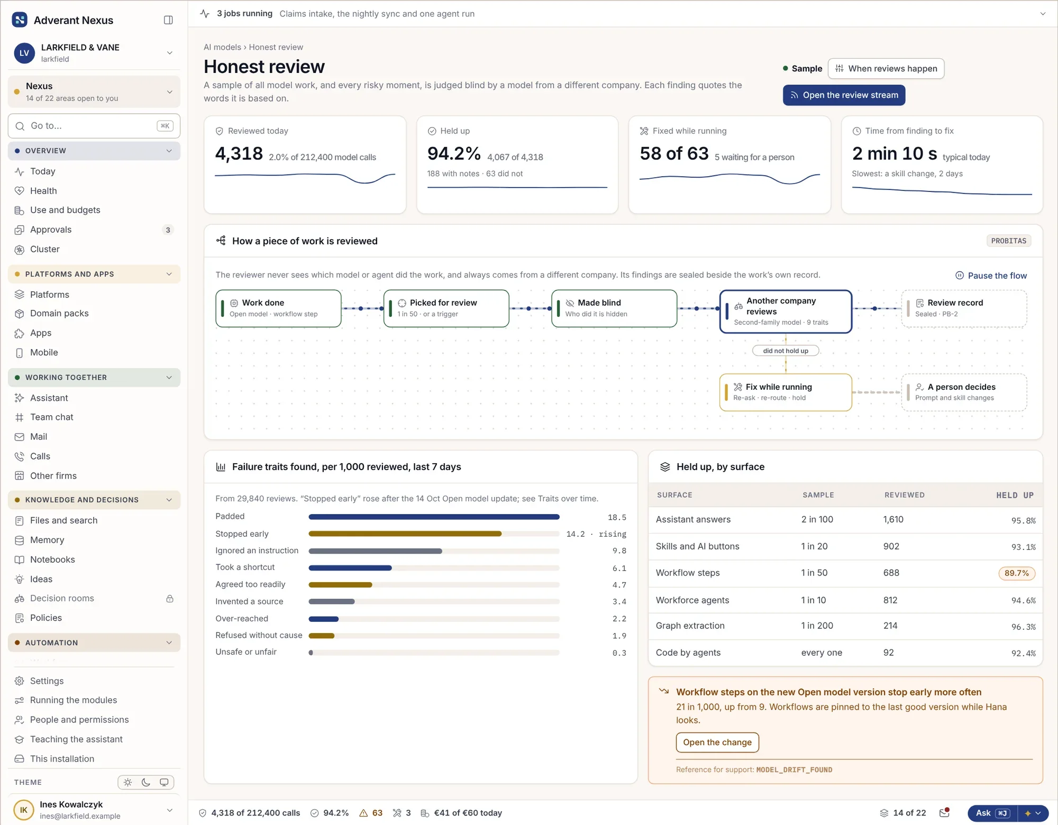Click Open the change button
This screenshot has width=1058, height=825.
pos(717,742)
